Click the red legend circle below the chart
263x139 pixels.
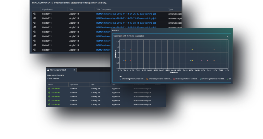174,79
